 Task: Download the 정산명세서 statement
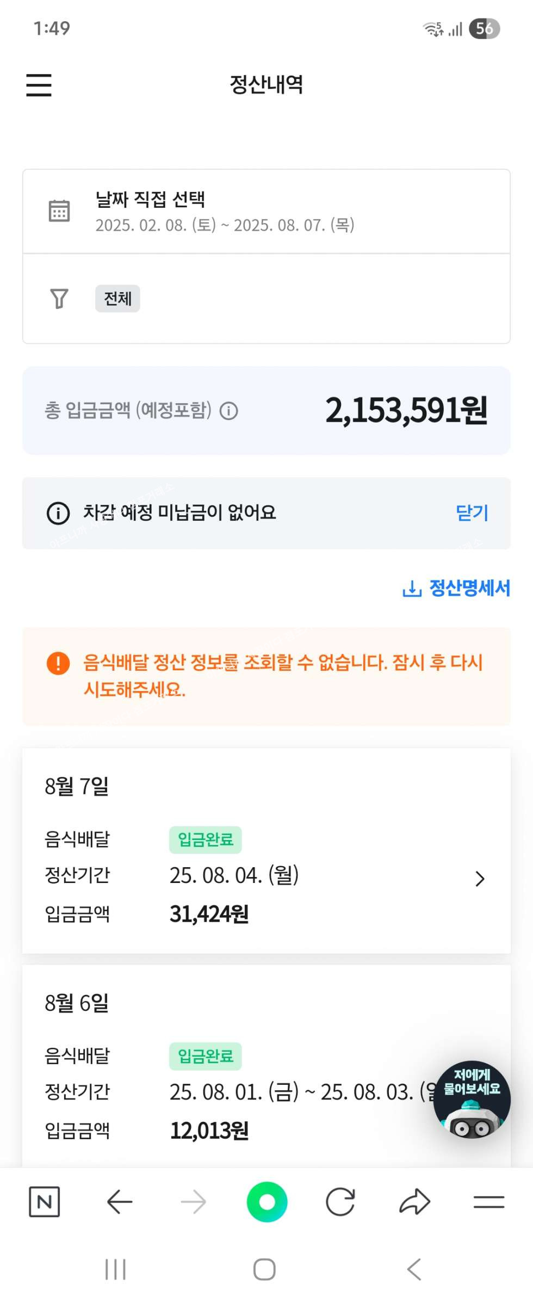point(456,588)
